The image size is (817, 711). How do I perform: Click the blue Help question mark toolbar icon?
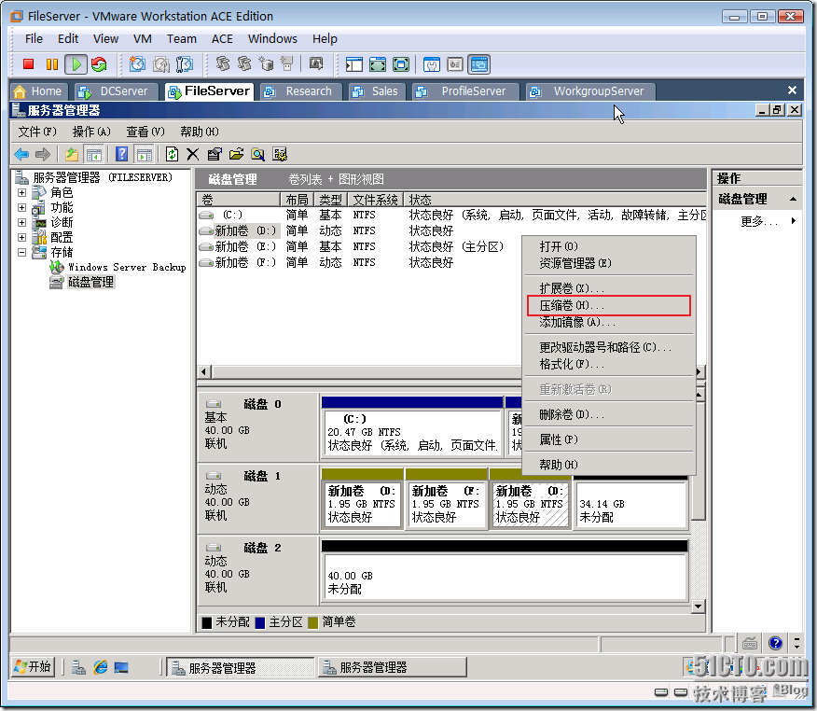click(121, 154)
